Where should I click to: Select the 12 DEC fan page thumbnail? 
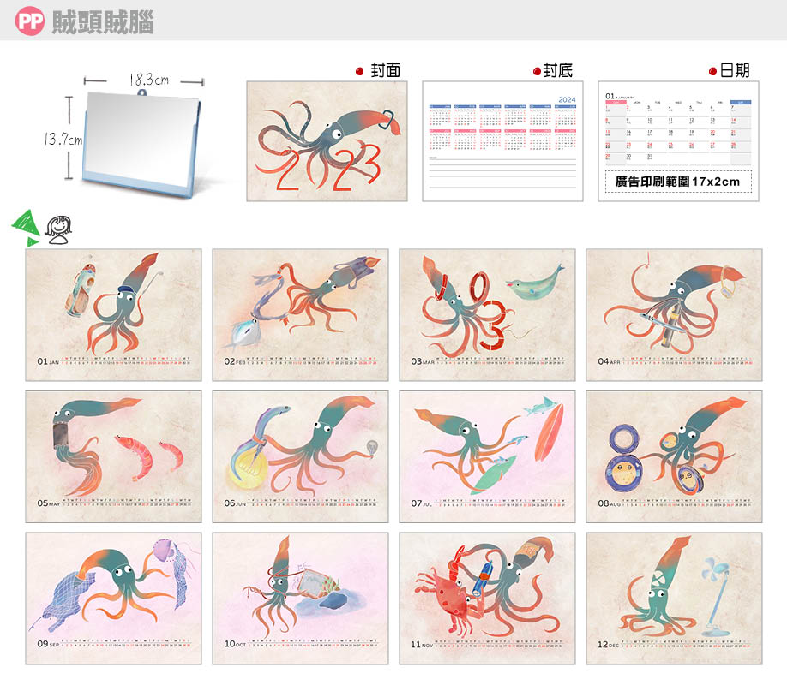pos(674,599)
